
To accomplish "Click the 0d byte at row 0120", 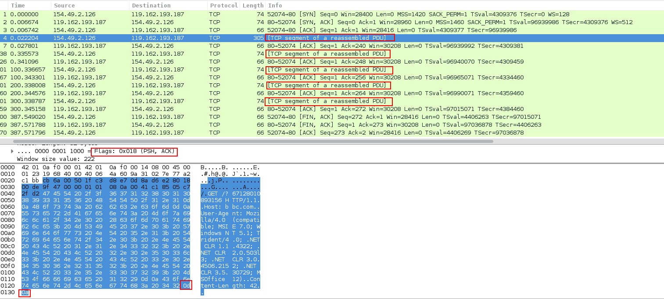I will coord(186,285).
